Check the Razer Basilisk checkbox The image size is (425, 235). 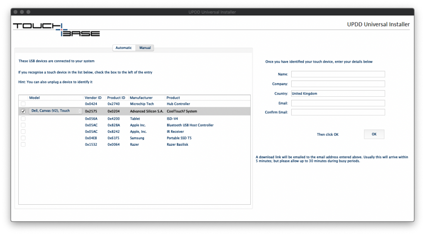[x=23, y=144]
